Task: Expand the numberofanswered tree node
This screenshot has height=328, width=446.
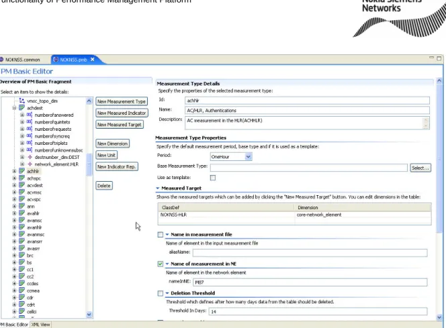Action: (x=22, y=115)
